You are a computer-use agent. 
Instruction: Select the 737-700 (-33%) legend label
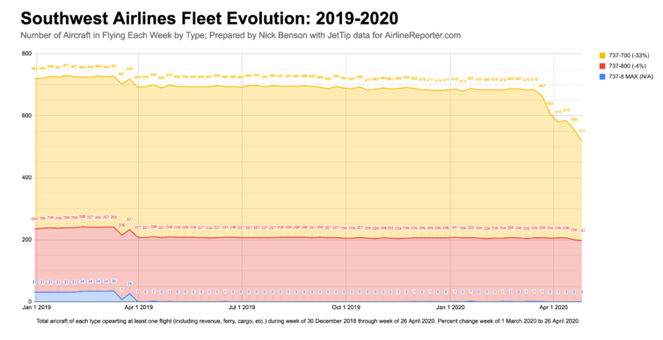[x=629, y=55]
